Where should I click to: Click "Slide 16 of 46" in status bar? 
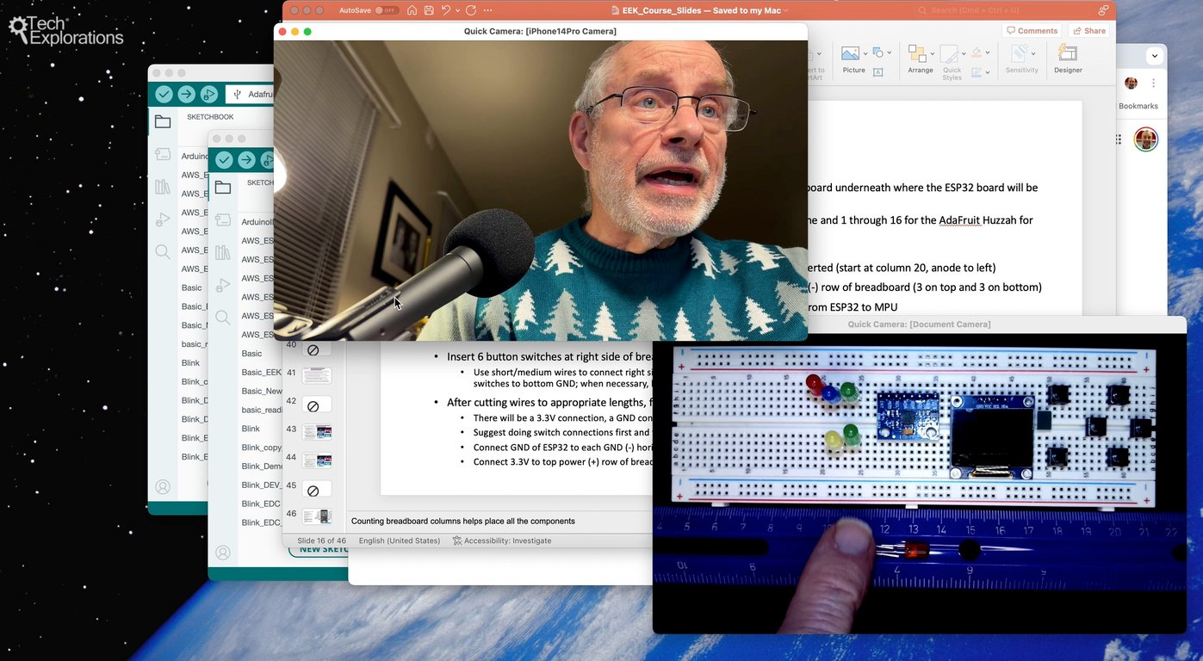point(321,541)
